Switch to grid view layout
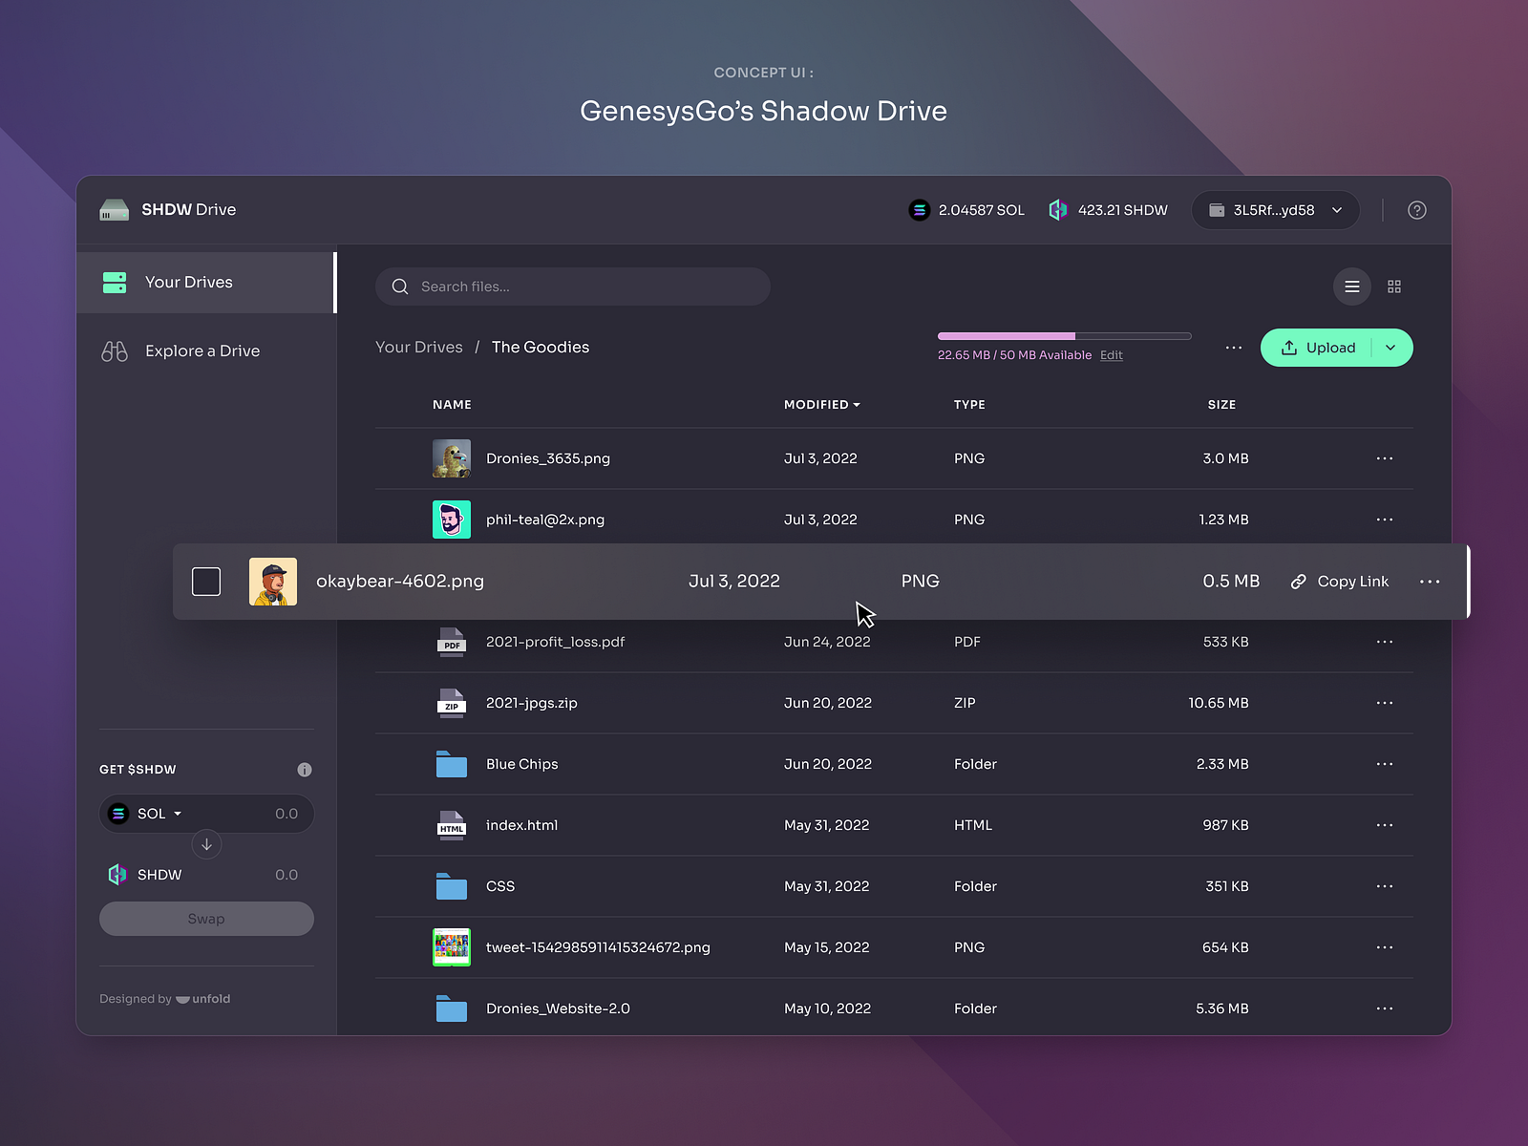This screenshot has width=1528, height=1146. tap(1394, 286)
